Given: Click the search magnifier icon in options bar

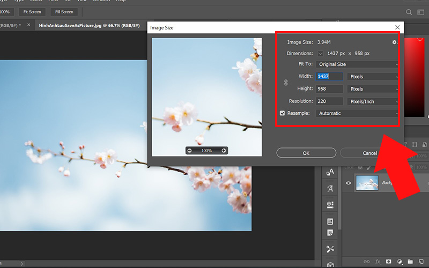Looking at the screenshot, I should click(409, 12).
